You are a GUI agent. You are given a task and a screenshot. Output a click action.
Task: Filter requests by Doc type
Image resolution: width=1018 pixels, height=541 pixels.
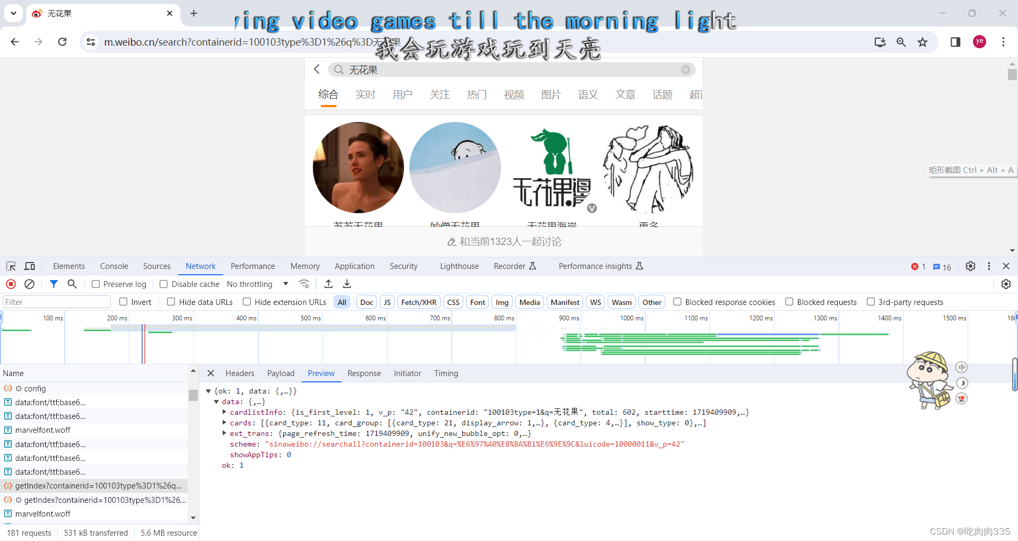[367, 302]
